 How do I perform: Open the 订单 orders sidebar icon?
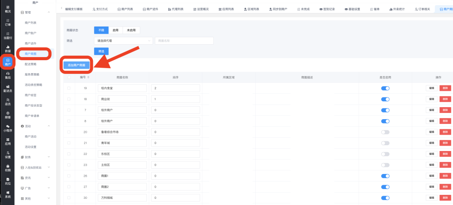[7, 22]
